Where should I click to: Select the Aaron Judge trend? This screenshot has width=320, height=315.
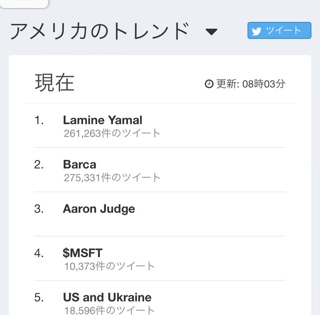99,209
